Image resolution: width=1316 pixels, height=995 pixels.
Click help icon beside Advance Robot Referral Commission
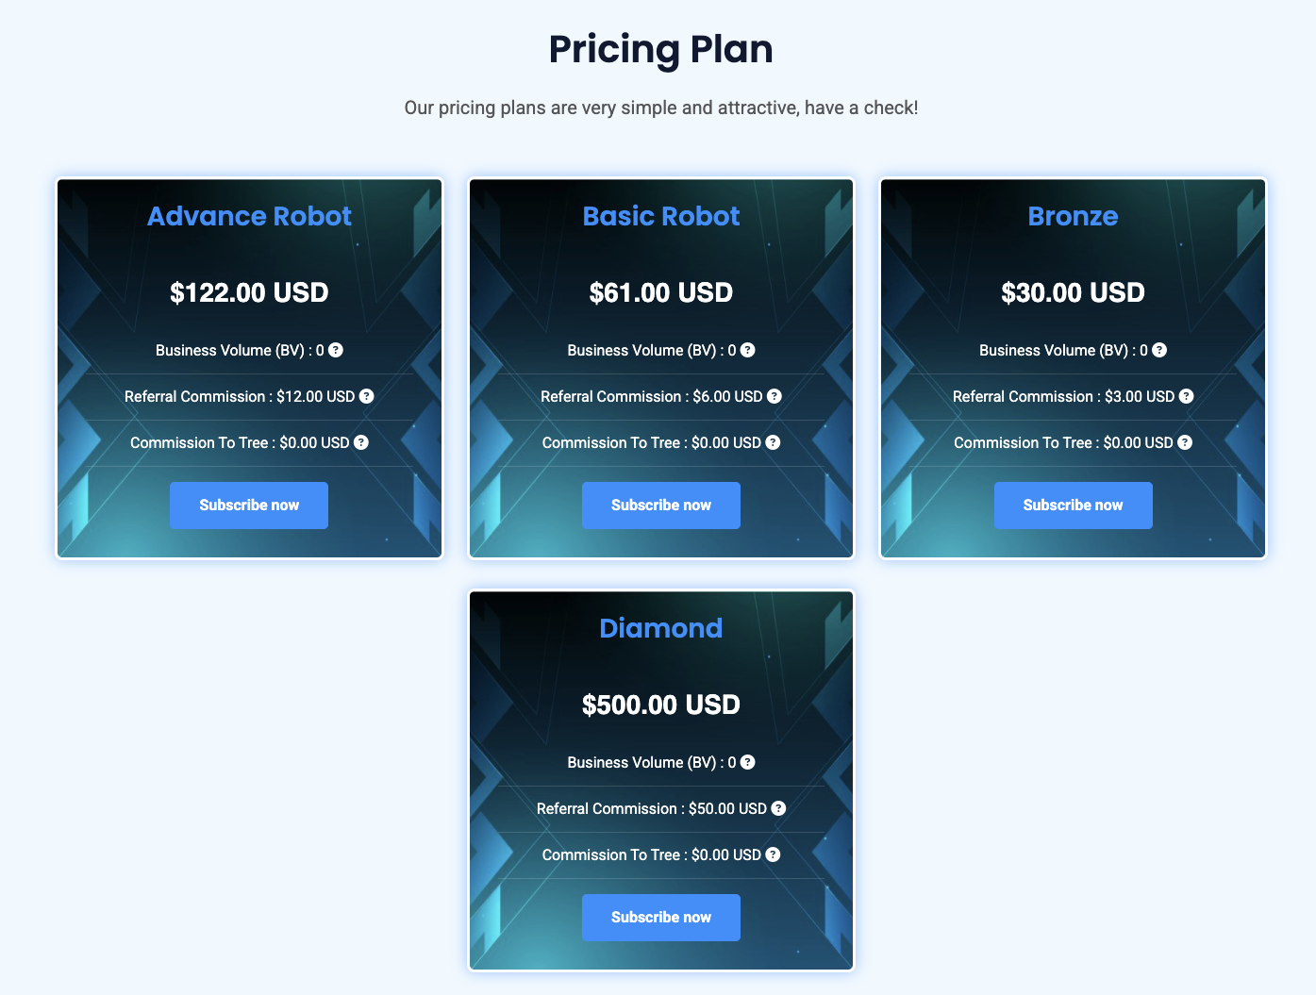point(367,396)
